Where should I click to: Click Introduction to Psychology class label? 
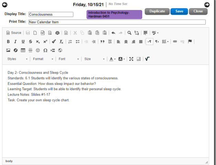[114, 14]
